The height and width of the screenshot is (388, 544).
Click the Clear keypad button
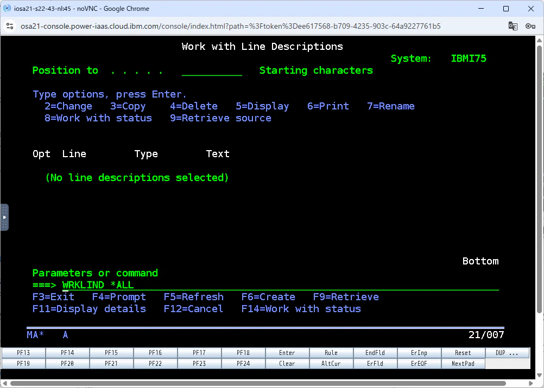(x=287, y=364)
